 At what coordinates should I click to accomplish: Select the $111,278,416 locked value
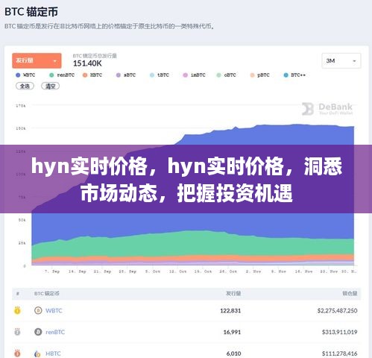(x=339, y=354)
